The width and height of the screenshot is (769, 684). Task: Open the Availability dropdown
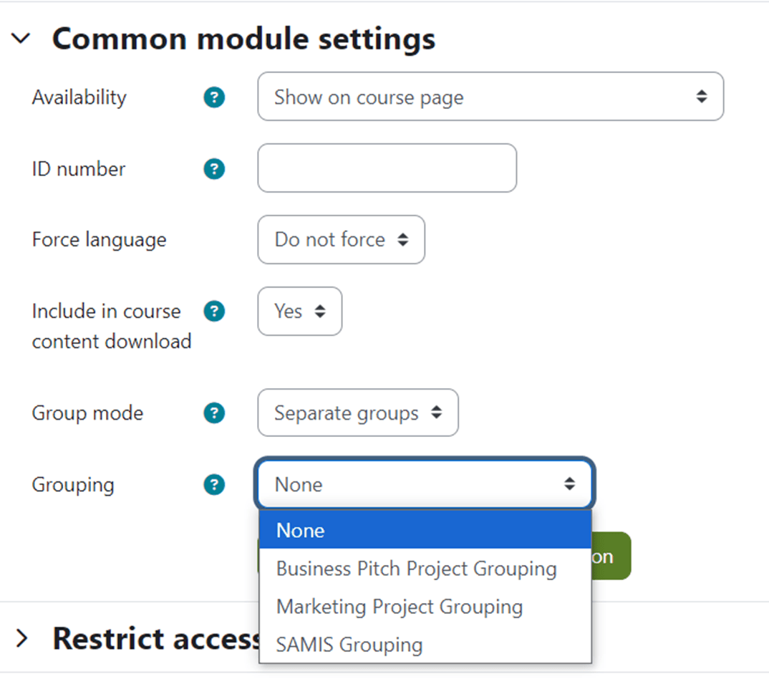pos(490,97)
